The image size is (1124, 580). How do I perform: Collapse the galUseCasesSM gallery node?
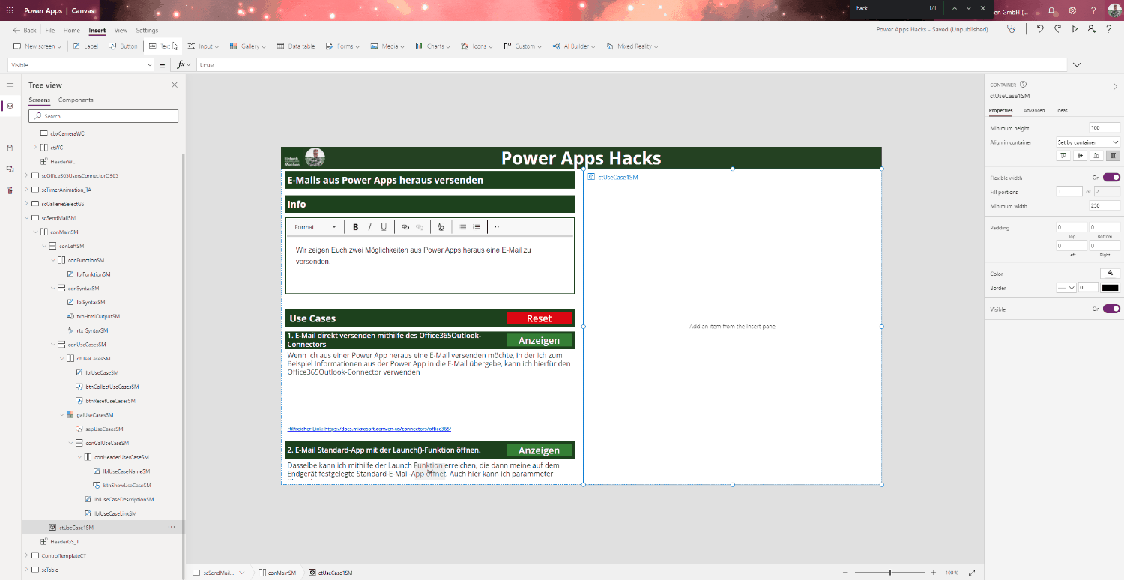[x=61, y=414]
